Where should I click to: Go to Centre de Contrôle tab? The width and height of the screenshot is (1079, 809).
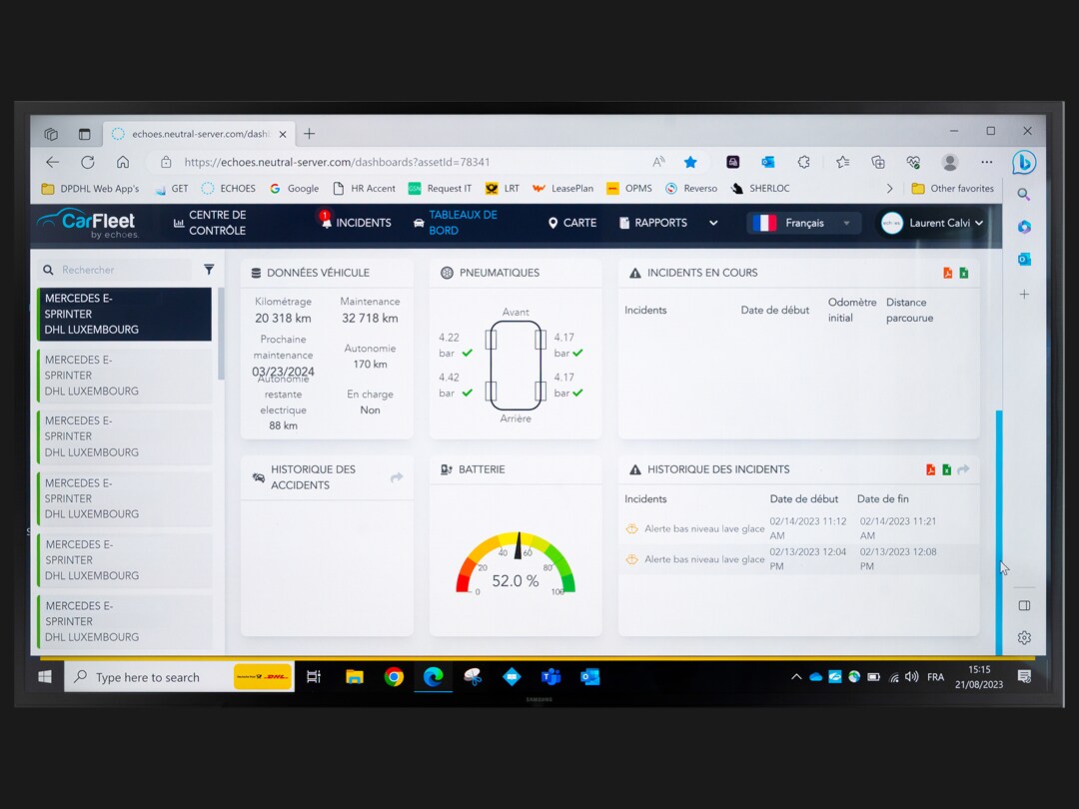[x=210, y=223]
